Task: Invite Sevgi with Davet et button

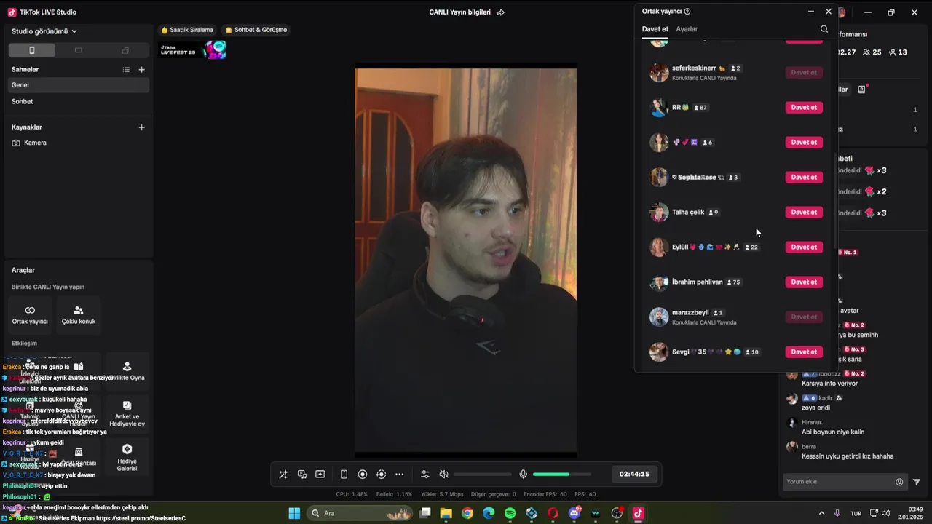Action: click(804, 352)
